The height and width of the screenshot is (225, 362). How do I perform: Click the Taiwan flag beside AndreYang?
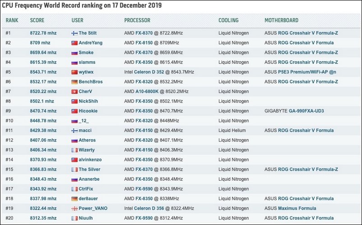pyautogui.click(x=74, y=43)
